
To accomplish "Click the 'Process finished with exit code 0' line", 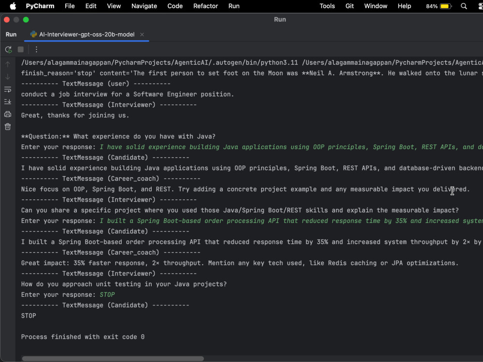I will 83,337.
